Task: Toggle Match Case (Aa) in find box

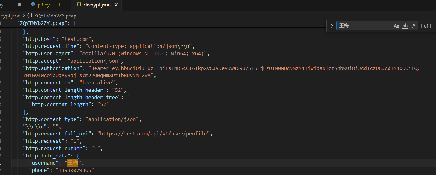Action: click(x=397, y=26)
